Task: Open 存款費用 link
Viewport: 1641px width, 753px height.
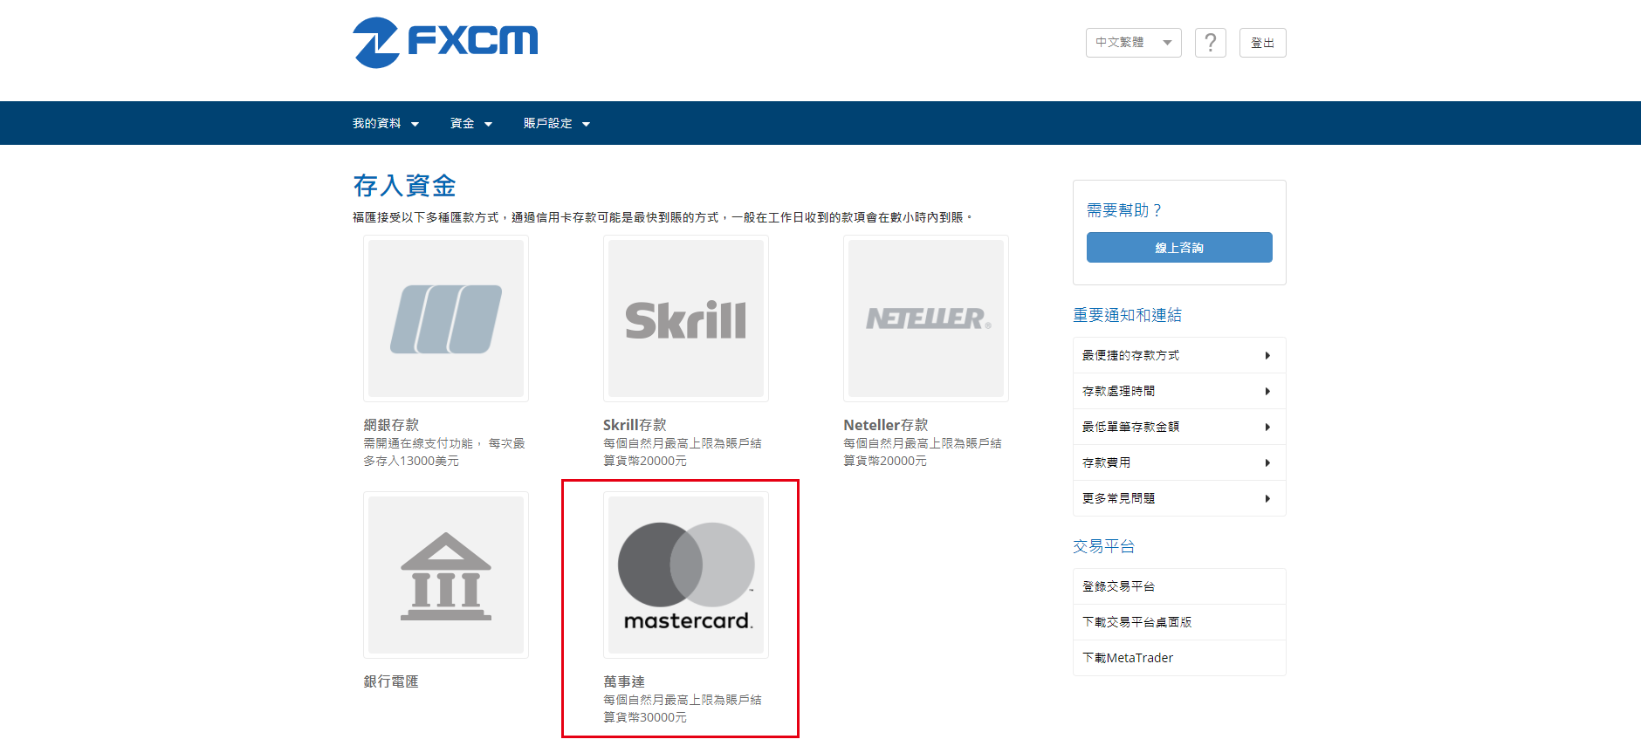Action: 1179,462
